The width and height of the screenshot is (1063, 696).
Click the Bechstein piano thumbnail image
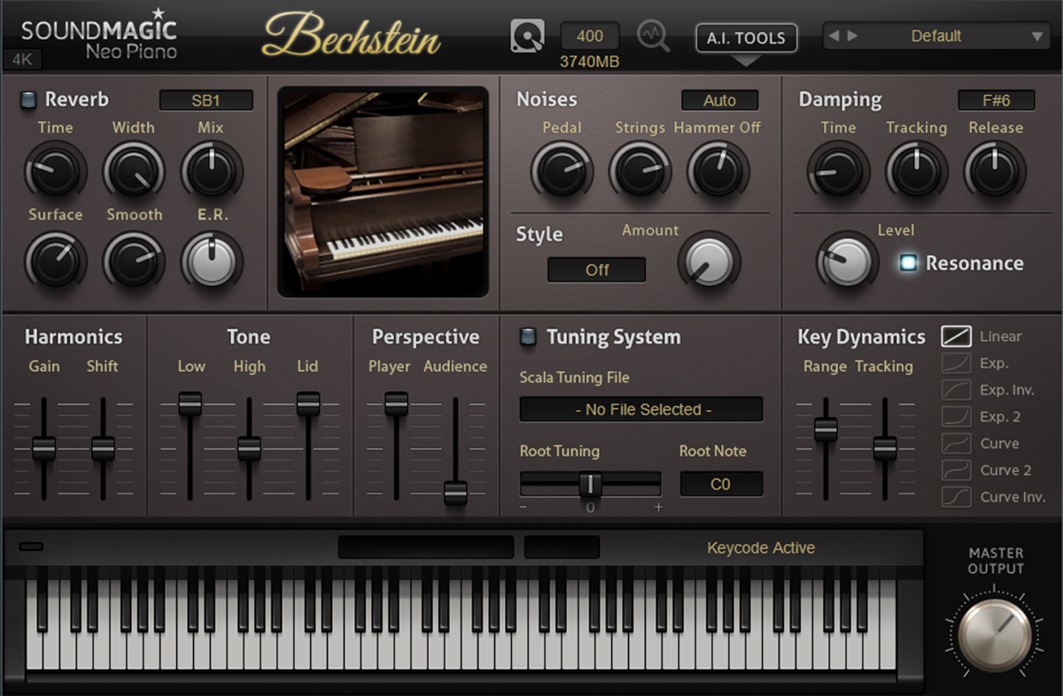(x=383, y=191)
